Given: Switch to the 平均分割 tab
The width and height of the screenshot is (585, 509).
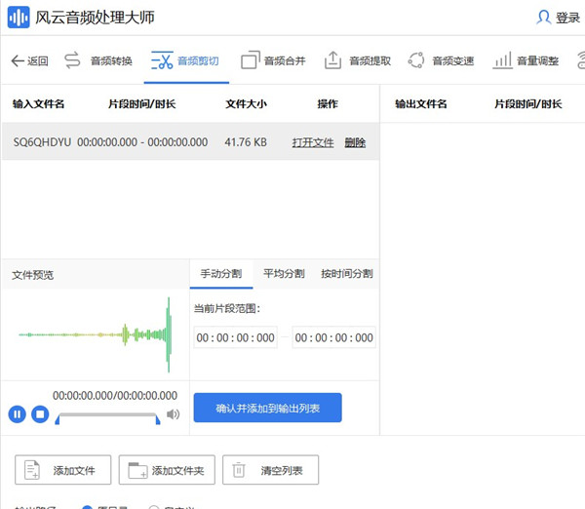Looking at the screenshot, I should coord(284,274).
